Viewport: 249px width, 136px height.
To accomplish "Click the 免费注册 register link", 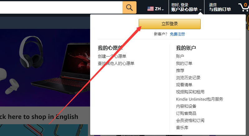I will pyautogui.click(x=177, y=34).
